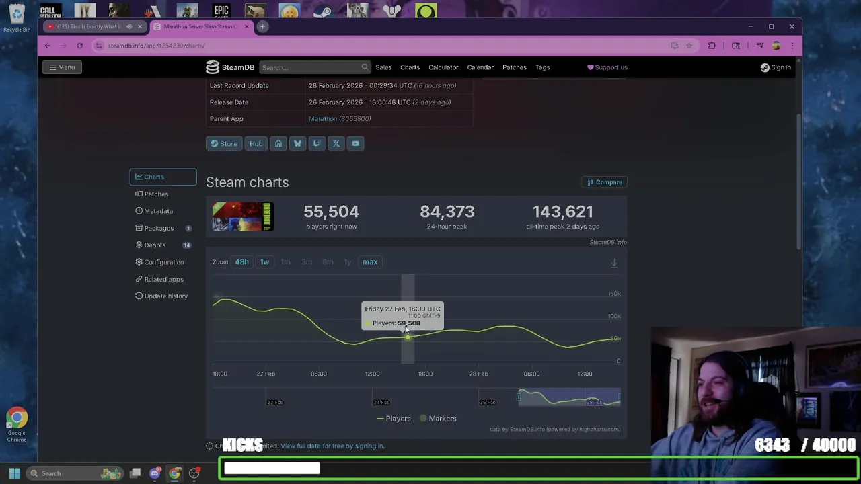
Task: Toggle the Markers series legend
Action: point(438,419)
